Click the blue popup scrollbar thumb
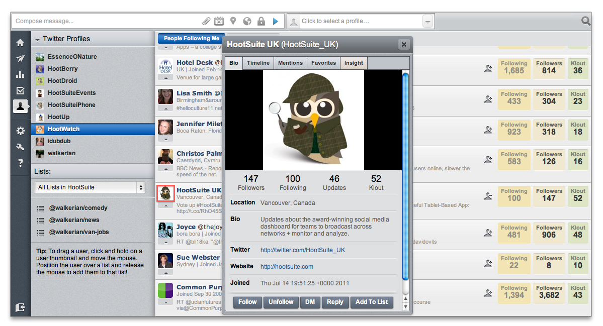603x326 pixels. [x=405, y=177]
